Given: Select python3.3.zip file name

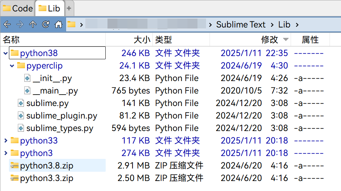Looking at the screenshot, I should 47,178.
